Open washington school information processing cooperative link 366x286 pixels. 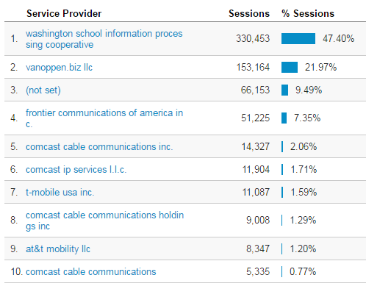104,39
